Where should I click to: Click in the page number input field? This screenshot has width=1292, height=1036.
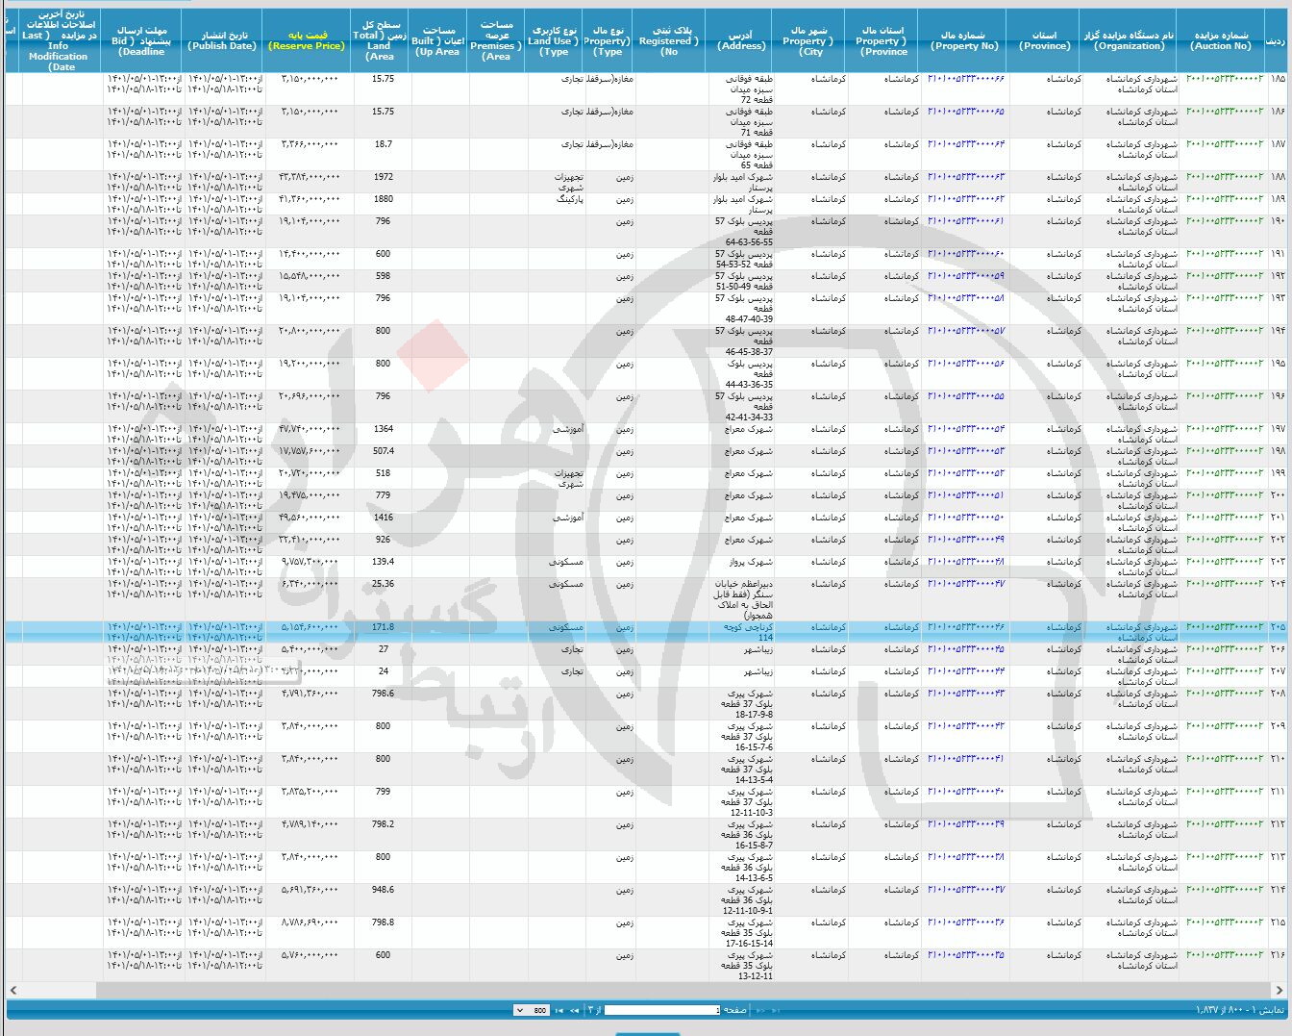[x=661, y=1010]
